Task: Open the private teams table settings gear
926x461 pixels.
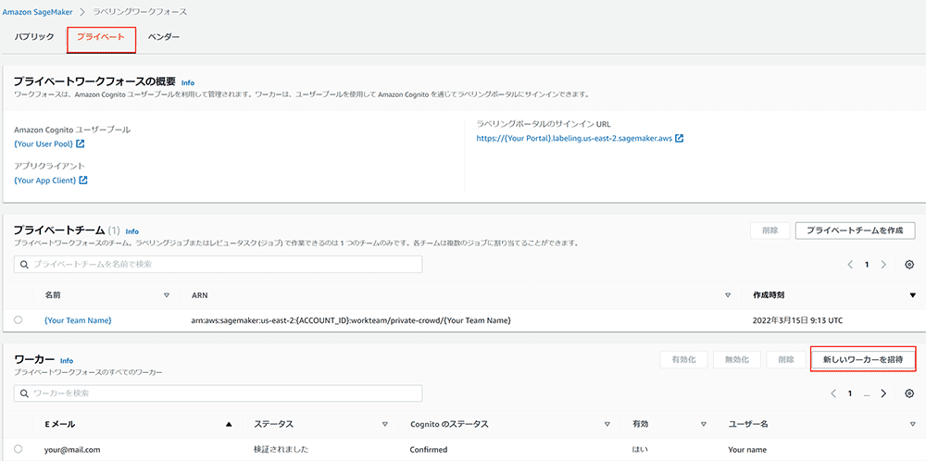Action: click(909, 265)
